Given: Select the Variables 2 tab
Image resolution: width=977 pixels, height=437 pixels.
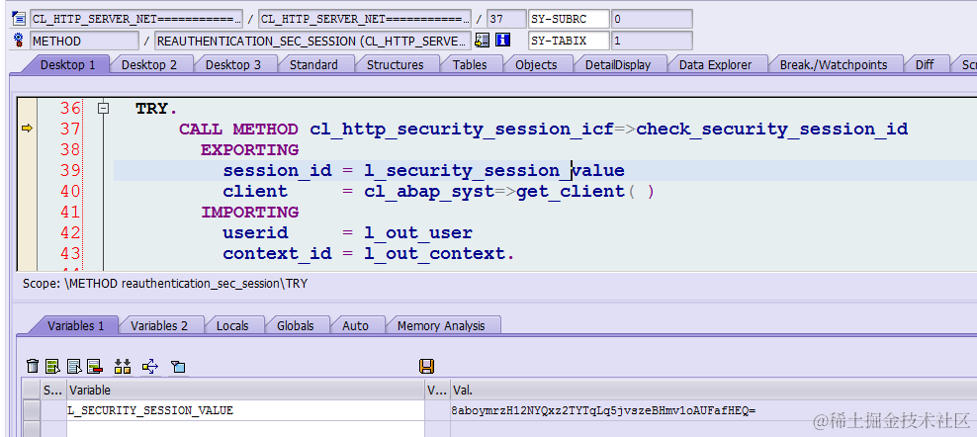Looking at the screenshot, I should pyautogui.click(x=159, y=325).
